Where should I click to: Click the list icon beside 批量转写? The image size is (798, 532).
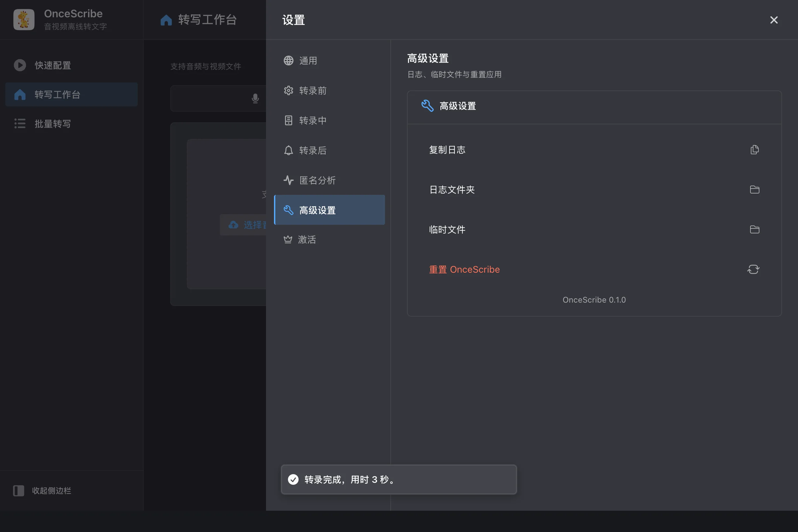pos(20,123)
